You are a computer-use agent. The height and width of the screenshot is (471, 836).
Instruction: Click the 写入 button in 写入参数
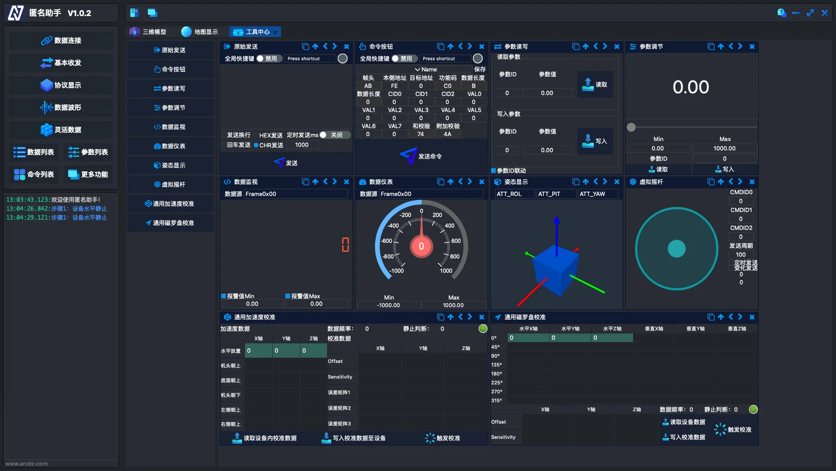click(x=595, y=141)
